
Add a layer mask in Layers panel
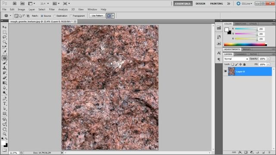[246, 152]
